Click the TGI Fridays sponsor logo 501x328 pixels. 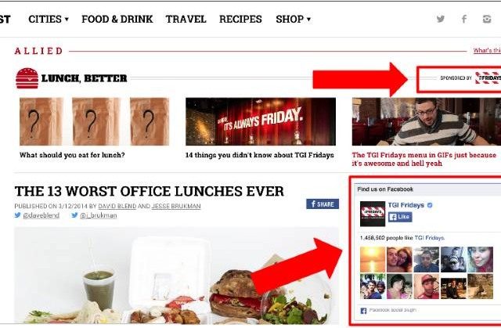click(488, 78)
